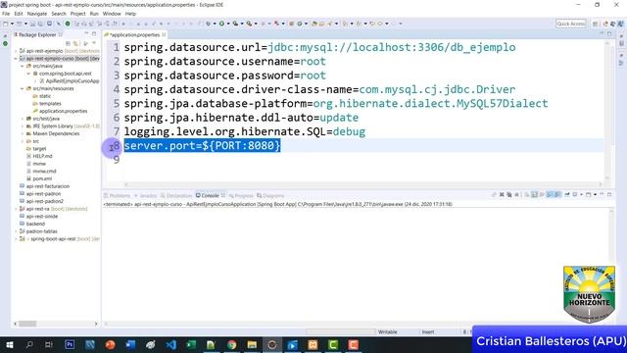This screenshot has width=627, height=353.
Task: Expand the JRE System Library node
Action: point(23,126)
